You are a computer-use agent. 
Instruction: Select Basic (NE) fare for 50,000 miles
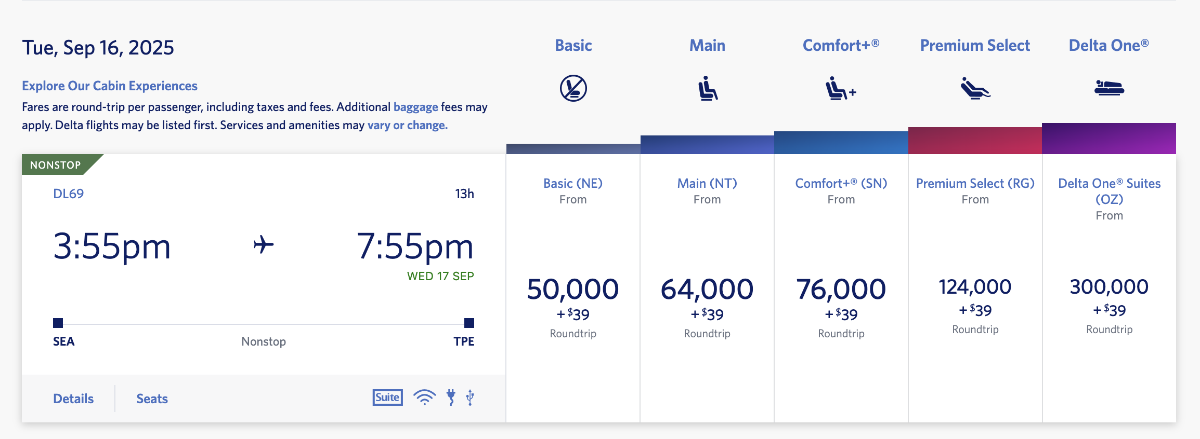573,289
